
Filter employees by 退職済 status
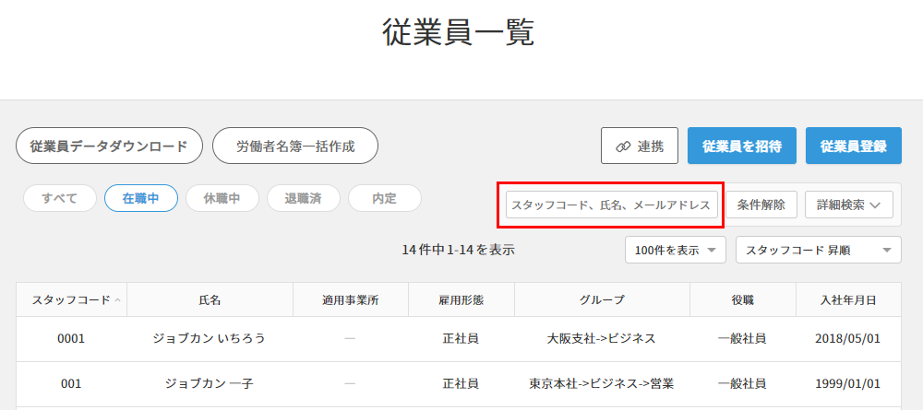[304, 198]
